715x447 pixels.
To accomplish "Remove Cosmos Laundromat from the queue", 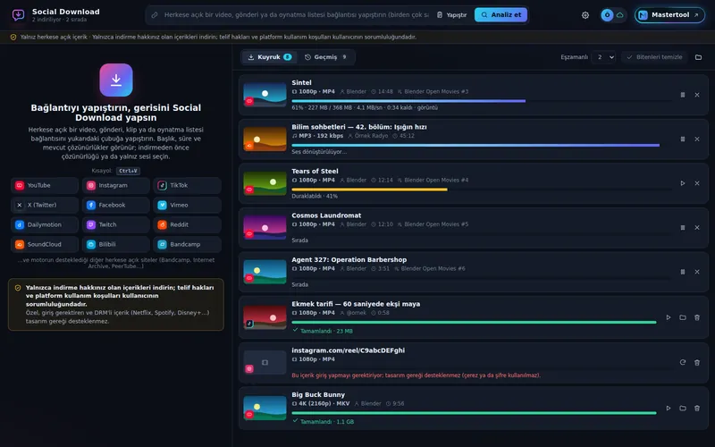I will click(697, 228).
